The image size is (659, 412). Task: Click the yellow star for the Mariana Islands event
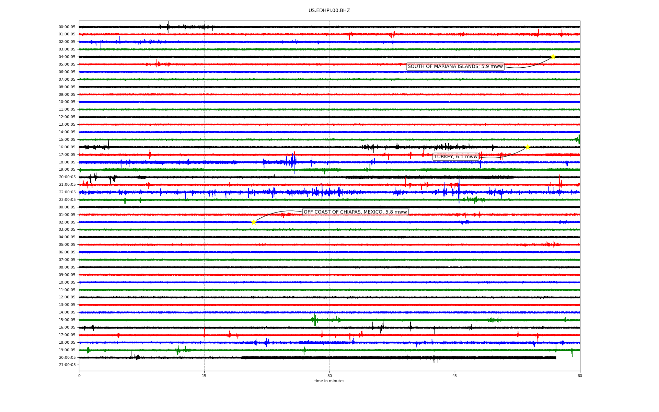pos(553,57)
